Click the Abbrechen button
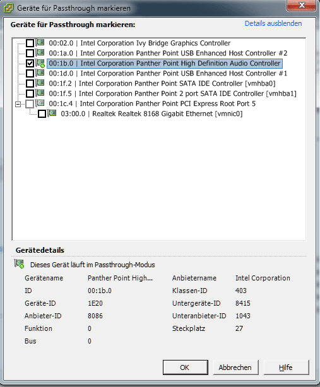Viewport: 320px width, 387px height. click(x=235, y=367)
